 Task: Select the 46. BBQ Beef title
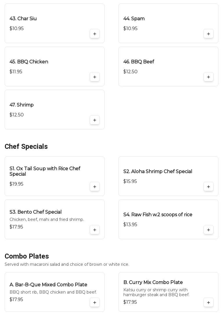(x=139, y=62)
